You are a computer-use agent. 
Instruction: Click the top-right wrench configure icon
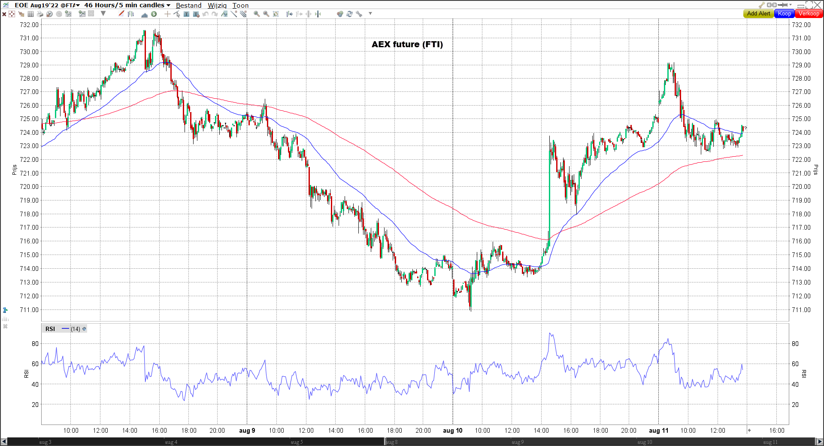coord(762,5)
